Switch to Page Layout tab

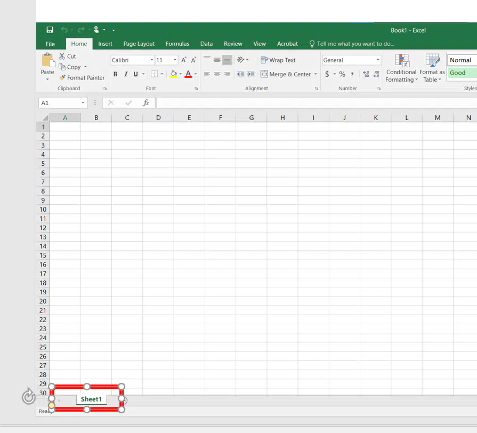[139, 44]
